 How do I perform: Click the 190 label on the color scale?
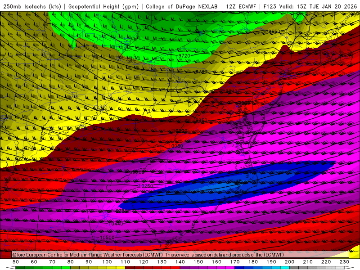tap(271, 262)
